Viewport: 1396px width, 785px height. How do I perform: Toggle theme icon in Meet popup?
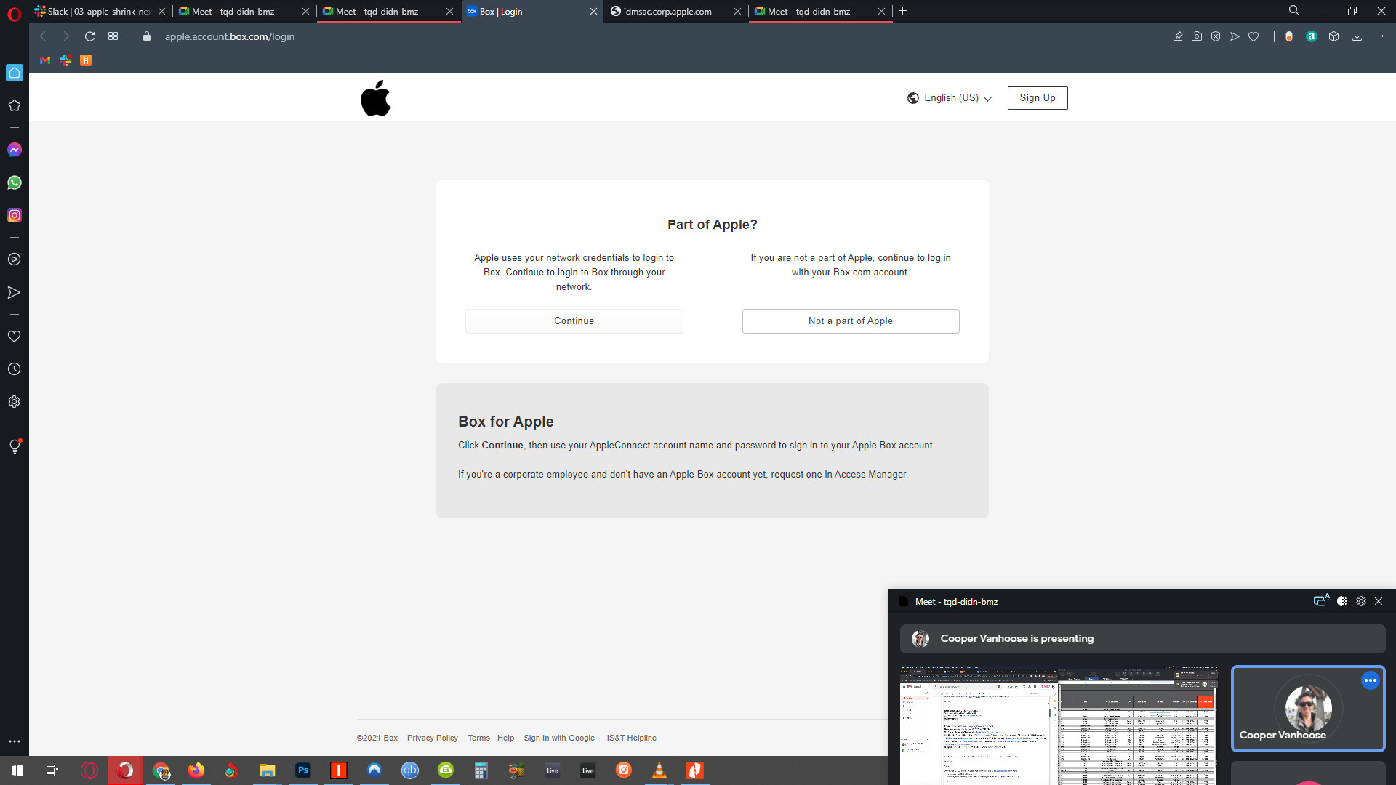pos(1342,601)
